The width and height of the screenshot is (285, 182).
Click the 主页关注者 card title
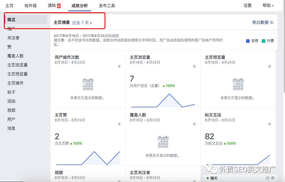140,173
